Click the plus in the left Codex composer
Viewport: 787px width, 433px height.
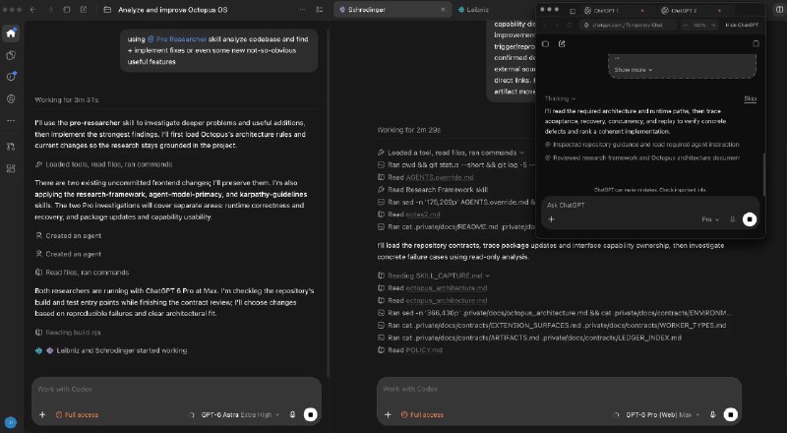pyautogui.click(x=42, y=415)
